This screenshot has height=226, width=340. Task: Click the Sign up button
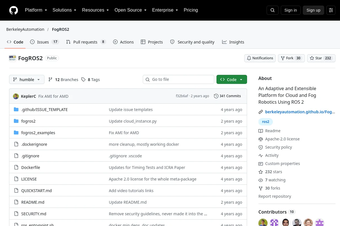[x=313, y=10]
